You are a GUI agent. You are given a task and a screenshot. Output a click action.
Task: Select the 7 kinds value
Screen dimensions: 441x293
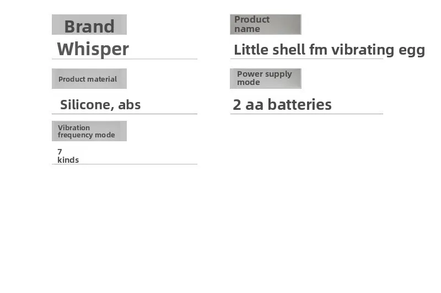(68, 156)
